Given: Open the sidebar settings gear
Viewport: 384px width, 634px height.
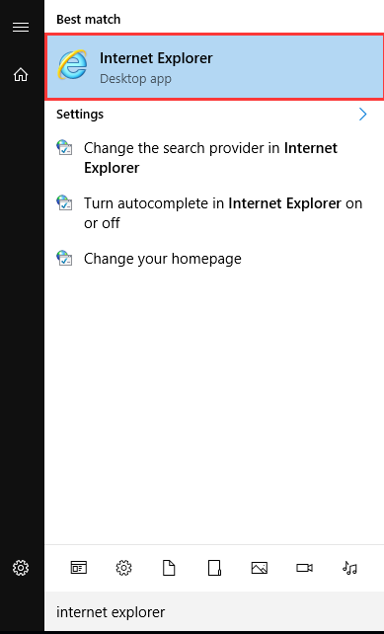Looking at the screenshot, I should [x=21, y=568].
